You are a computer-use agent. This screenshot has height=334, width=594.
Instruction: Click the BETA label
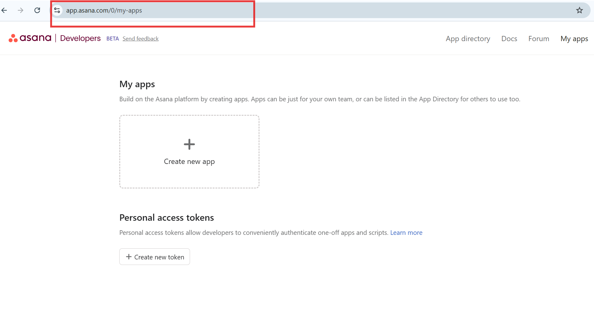(113, 39)
